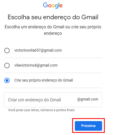Viewport: 116px width, 135px height.
Task: Click the heading Escolha seu endereço do Gmail
Action: point(53,17)
